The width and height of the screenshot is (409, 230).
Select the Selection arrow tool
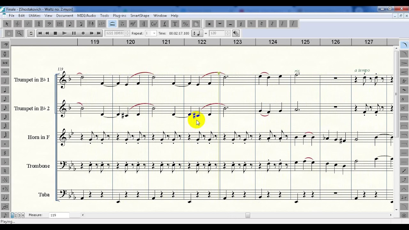[7, 24]
